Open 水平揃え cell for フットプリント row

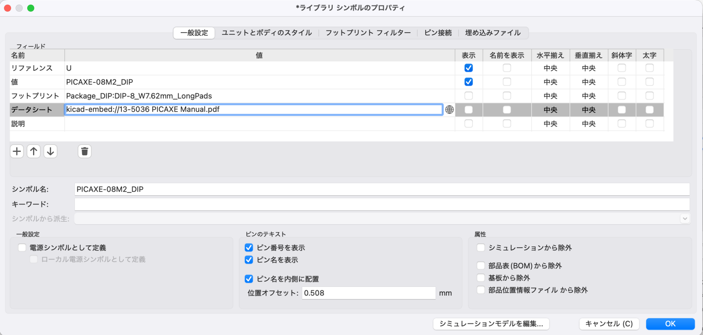550,96
